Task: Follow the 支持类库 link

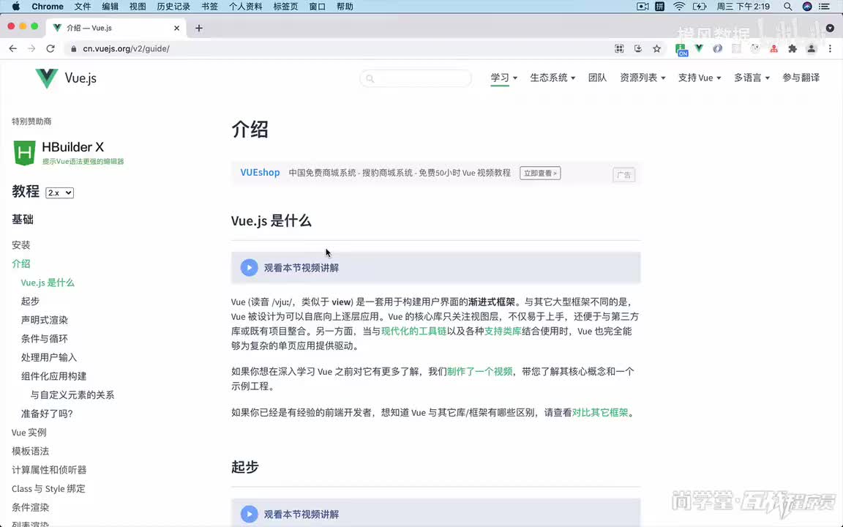Action: pos(503,332)
